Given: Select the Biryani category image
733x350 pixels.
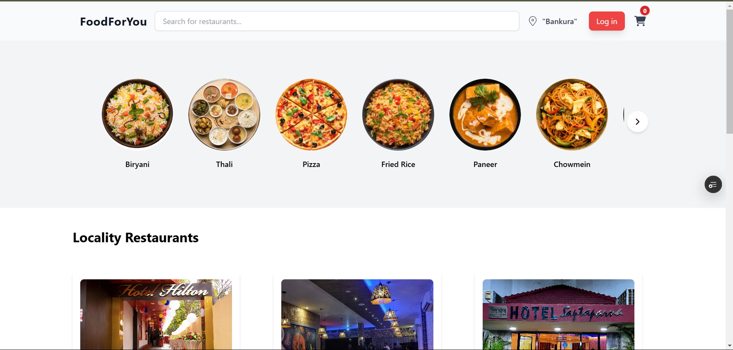Looking at the screenshot, I should (137, 114).
